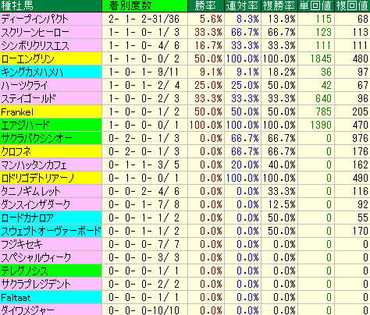370x315 pixels.
Task: Select the ダイワメジャー sire name cell
Action: [51, 310]
